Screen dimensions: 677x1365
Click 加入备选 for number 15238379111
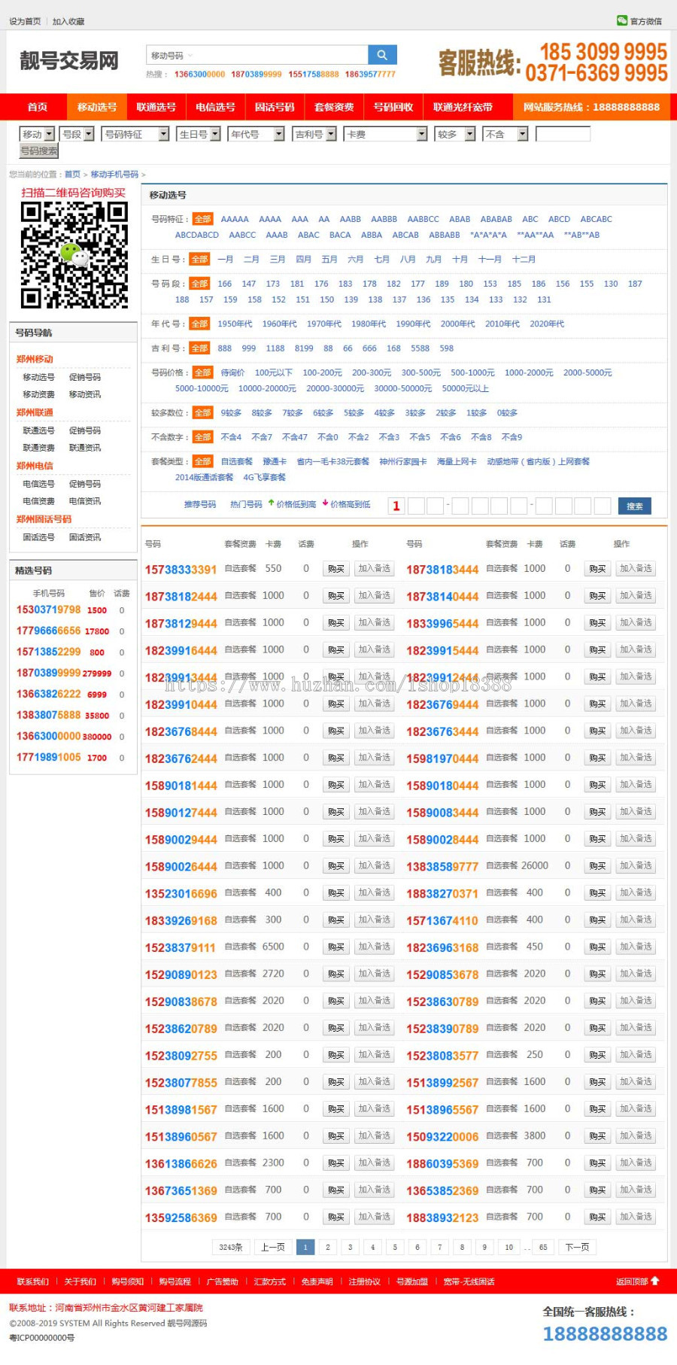[374, 947]
